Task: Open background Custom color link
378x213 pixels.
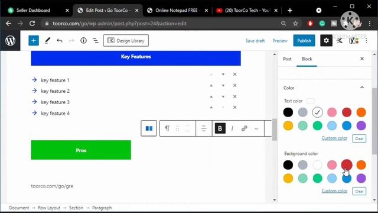Action: [x=334, y=191]
